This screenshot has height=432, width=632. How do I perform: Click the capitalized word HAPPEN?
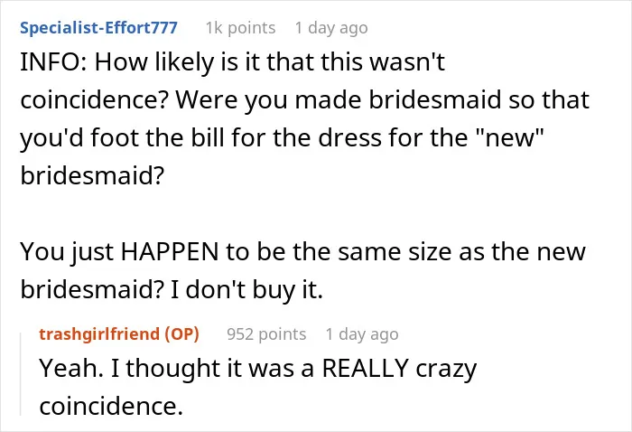(x=170, y=251)
